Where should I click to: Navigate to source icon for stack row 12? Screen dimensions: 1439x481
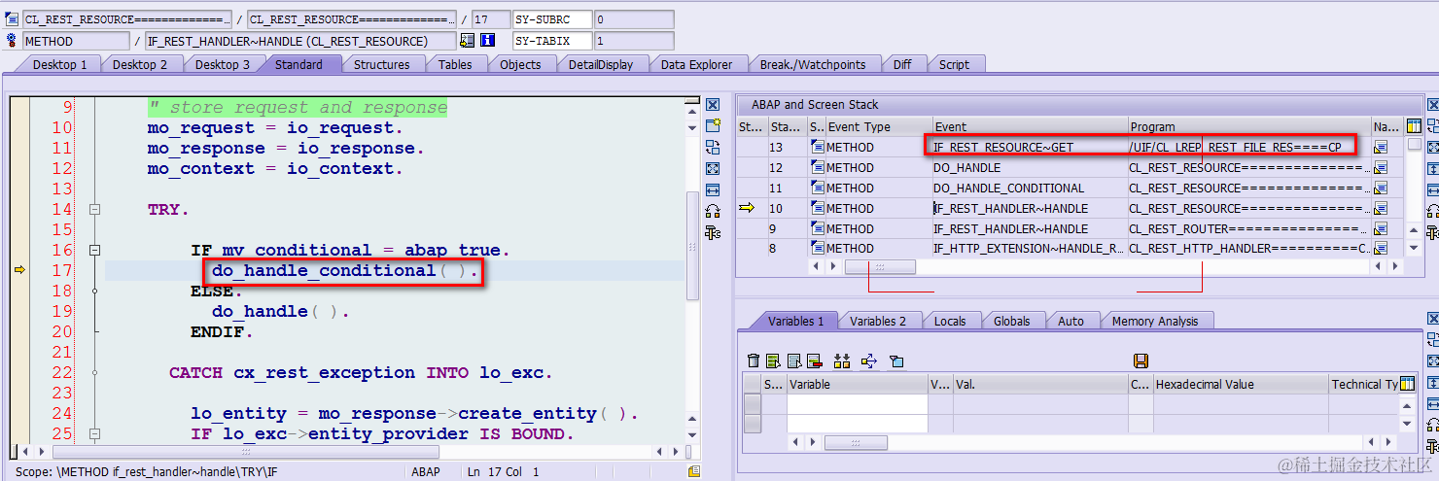(1380, 167)
